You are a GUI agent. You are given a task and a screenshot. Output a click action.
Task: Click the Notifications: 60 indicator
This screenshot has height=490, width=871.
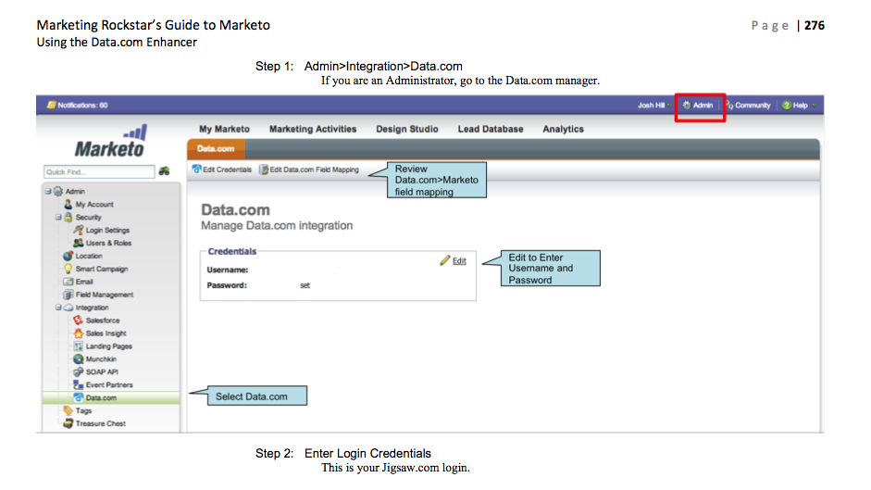point(82,105)
